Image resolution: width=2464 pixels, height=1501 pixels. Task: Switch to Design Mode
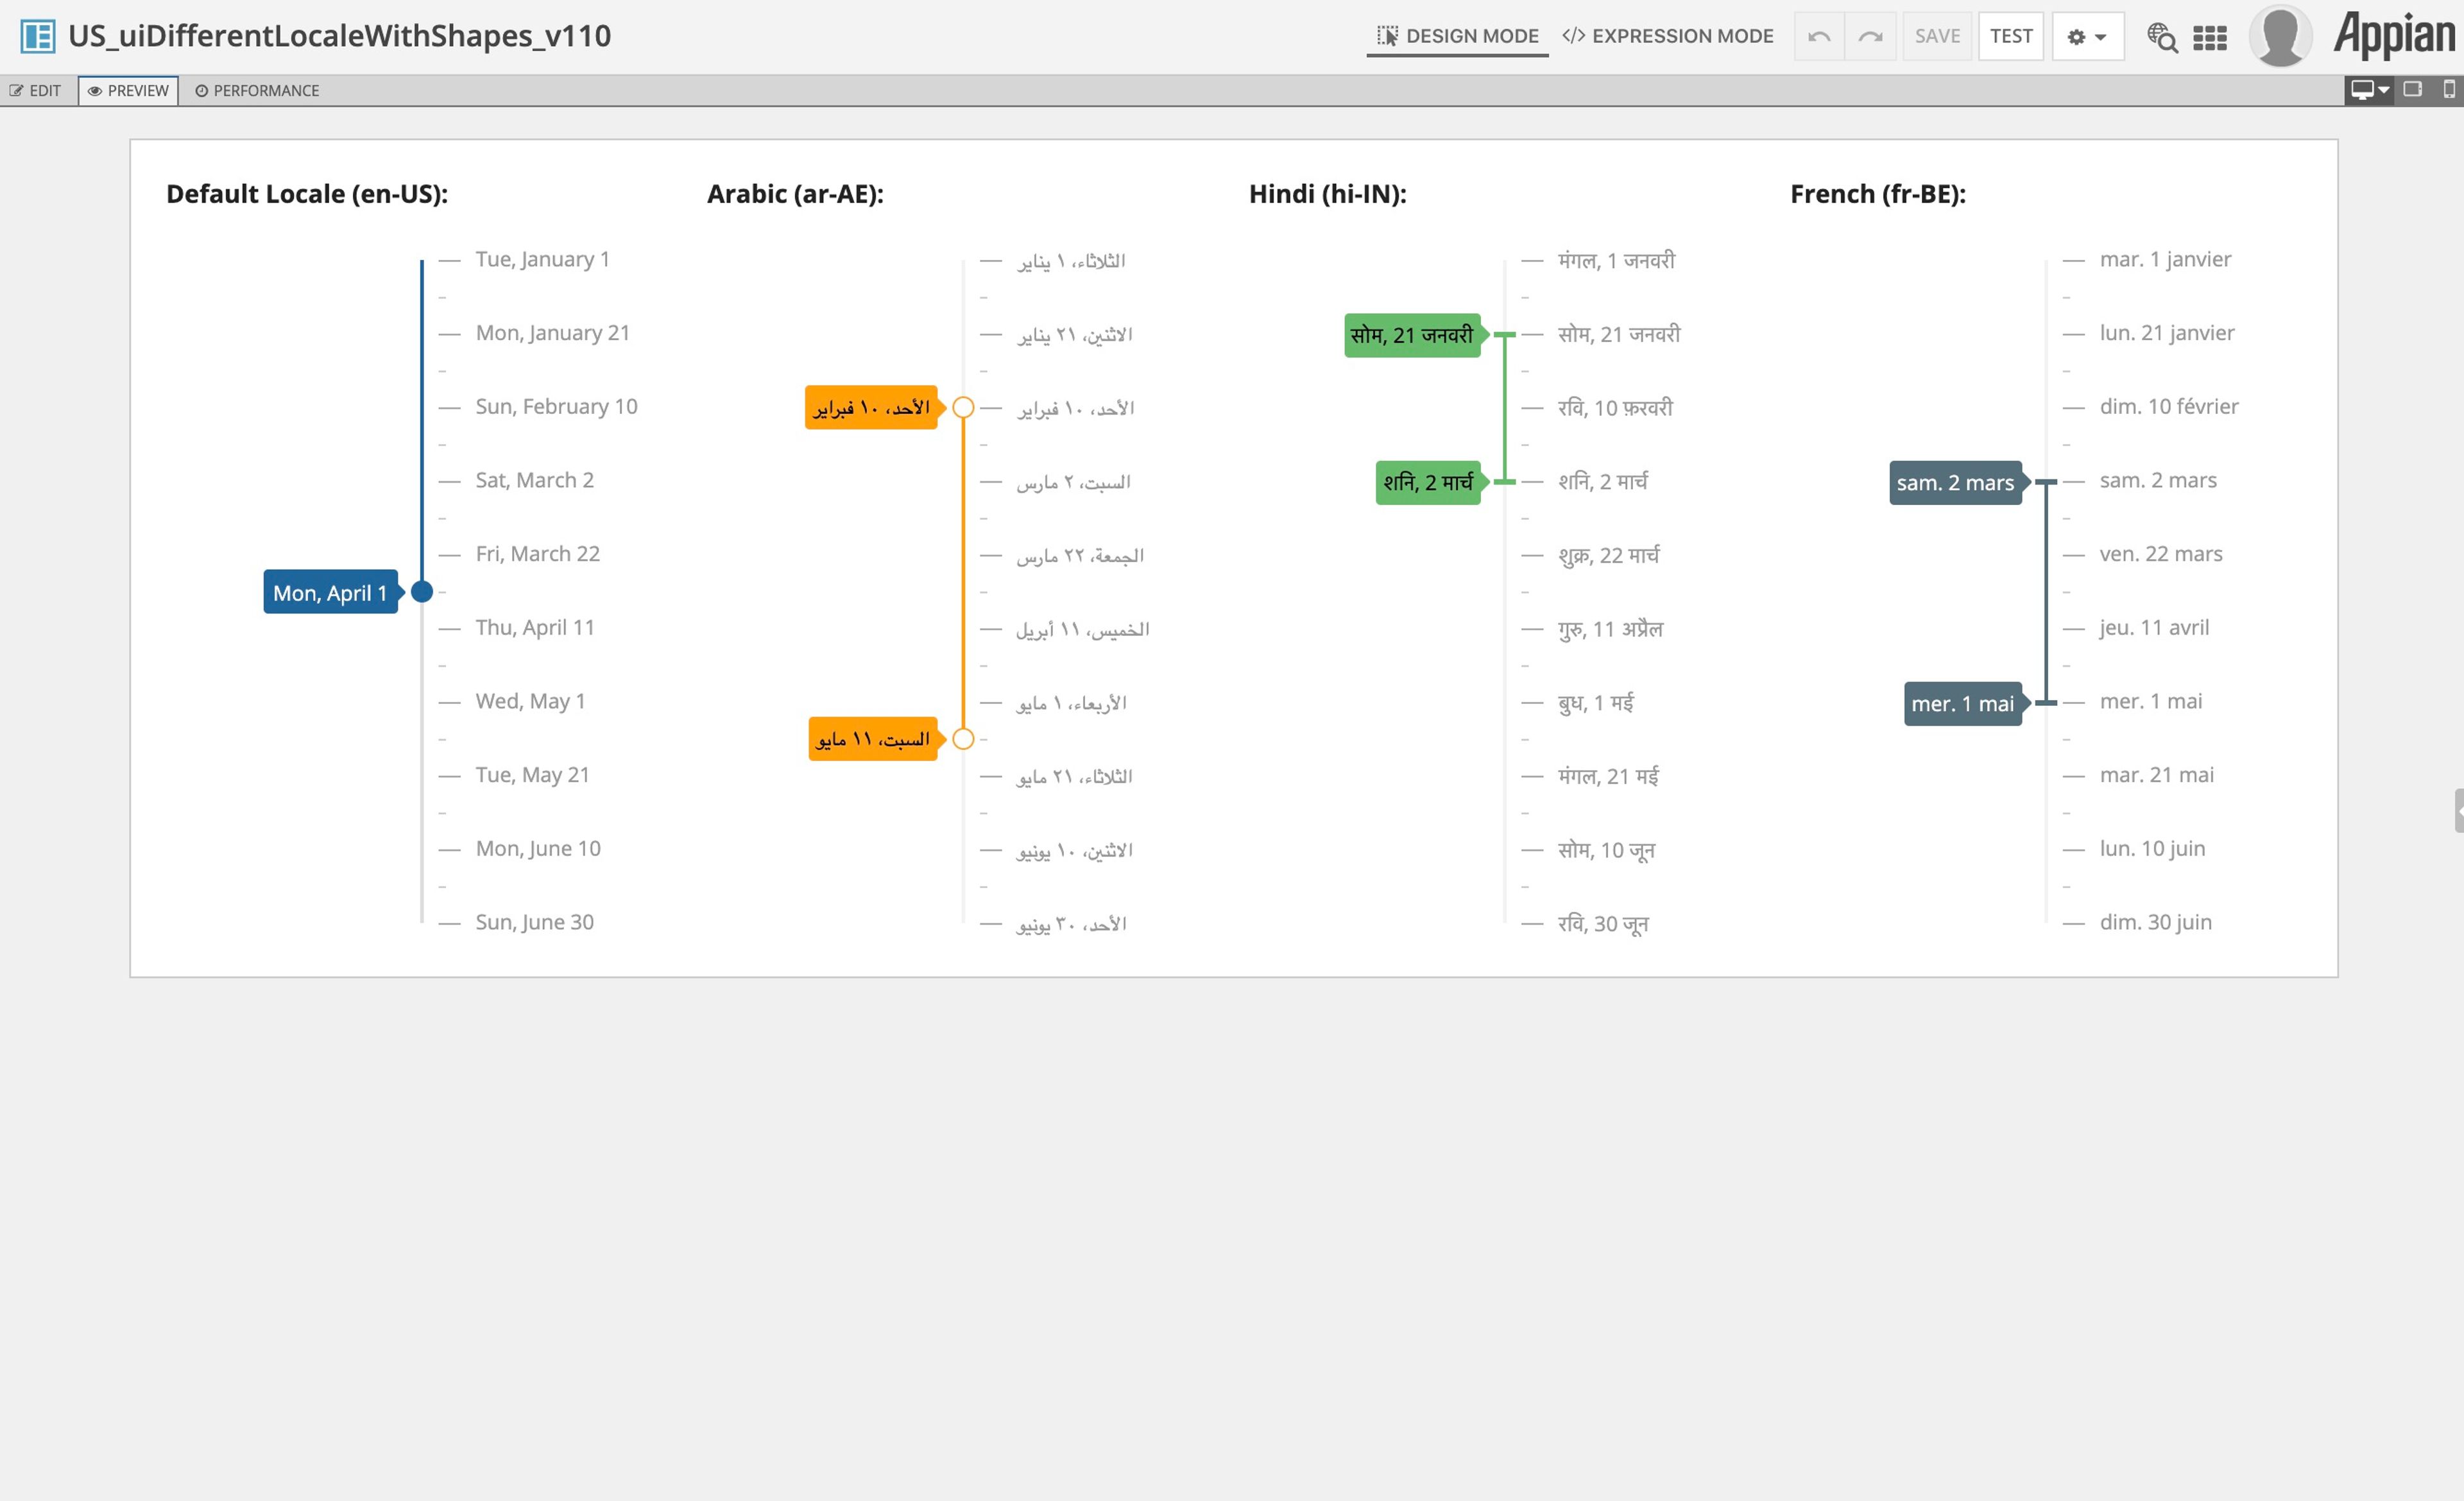[1457, 36]
